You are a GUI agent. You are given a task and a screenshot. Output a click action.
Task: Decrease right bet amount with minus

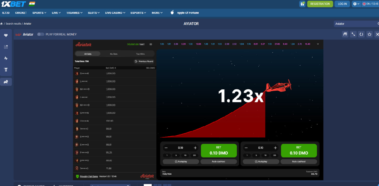(246, 148)
